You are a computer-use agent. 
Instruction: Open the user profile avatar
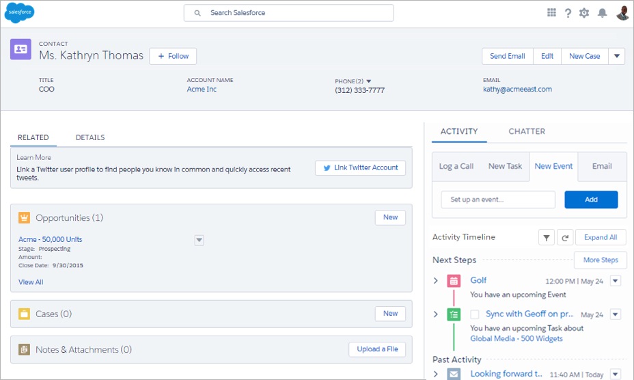(x=622, y=12)
